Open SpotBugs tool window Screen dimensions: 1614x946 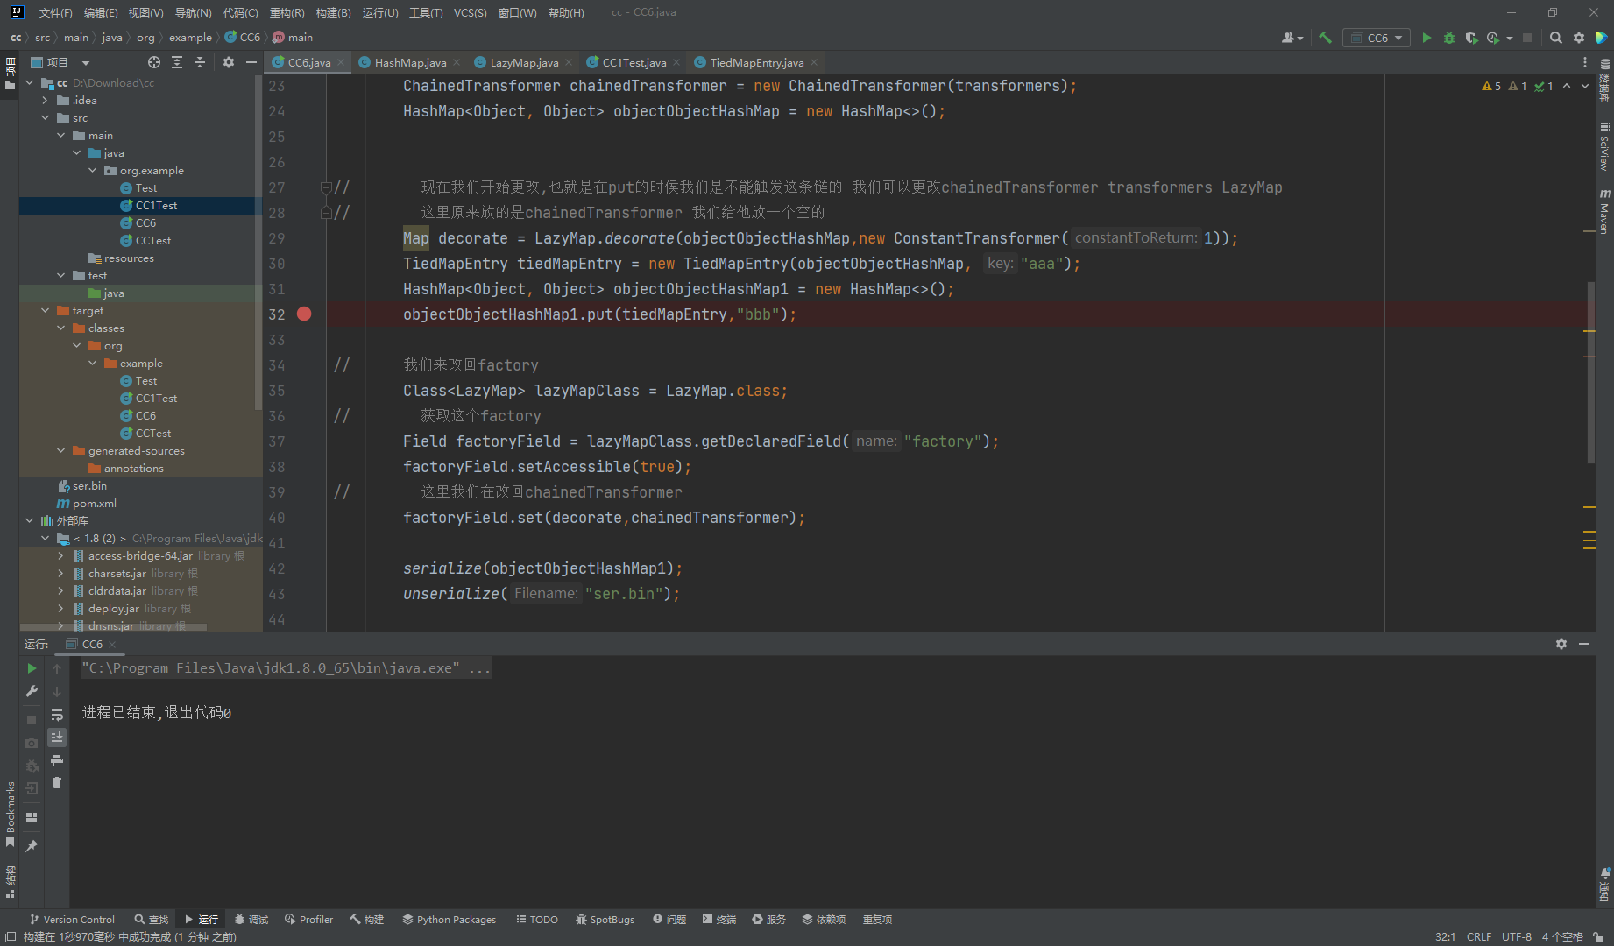[x=605, y=919]
